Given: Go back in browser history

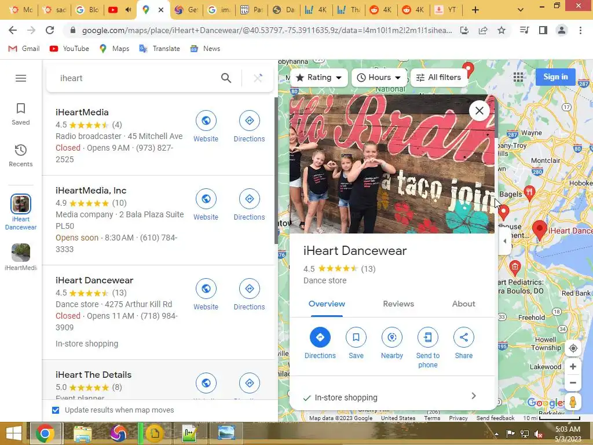Looking at the screenshot, I should [x=13, y=30].
